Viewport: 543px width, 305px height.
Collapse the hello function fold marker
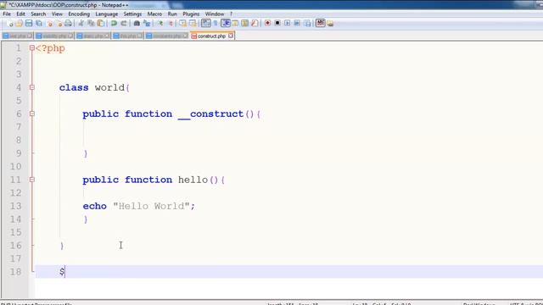(32, 180)
